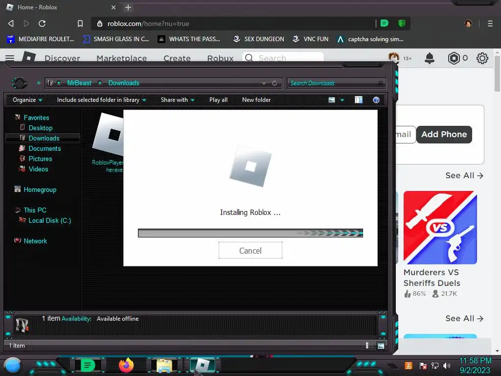
Task: Close the Home - Roblox tab
Action: (114, 7)
